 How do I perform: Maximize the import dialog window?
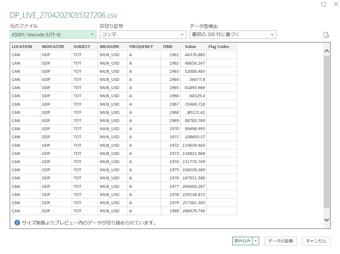click(x=324, y=4)
